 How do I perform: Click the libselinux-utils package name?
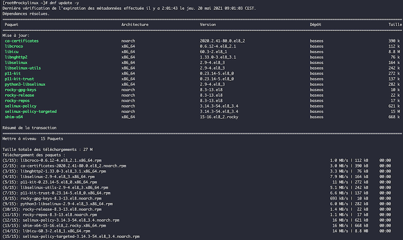tap(23, 68)
